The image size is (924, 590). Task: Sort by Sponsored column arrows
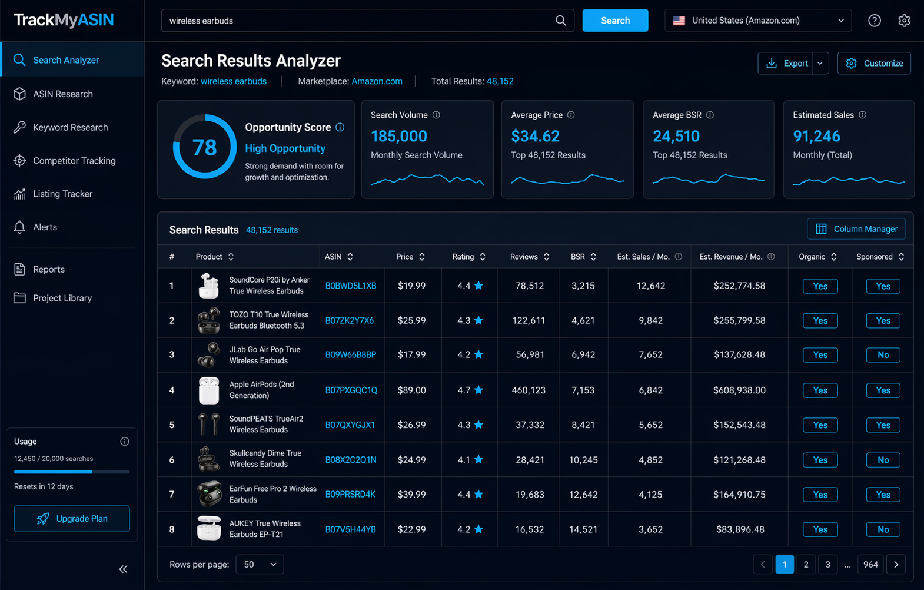point(901,257)
